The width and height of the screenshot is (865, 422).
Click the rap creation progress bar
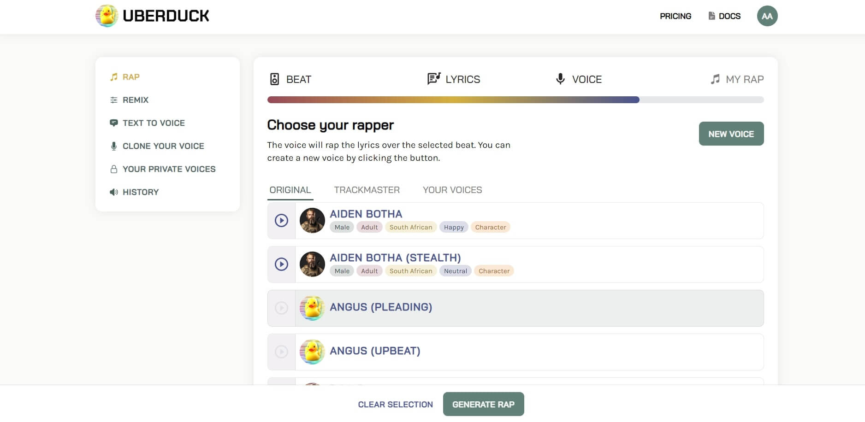[515, 100]
